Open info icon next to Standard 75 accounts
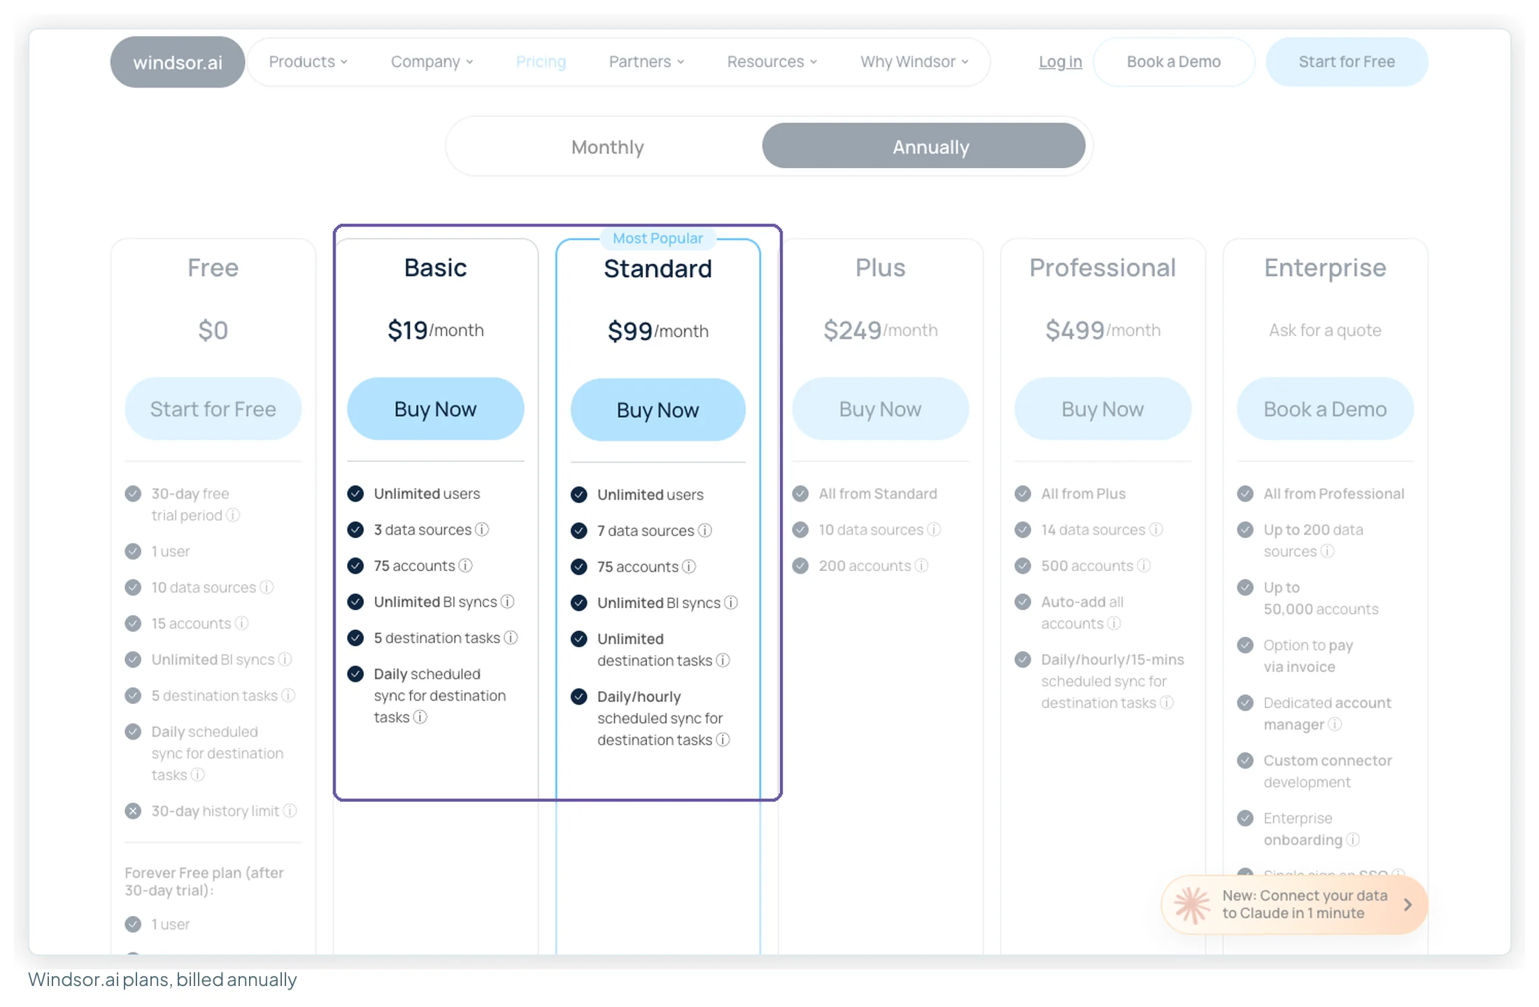Viewport: 1539px width, 1007px height. 689,566
